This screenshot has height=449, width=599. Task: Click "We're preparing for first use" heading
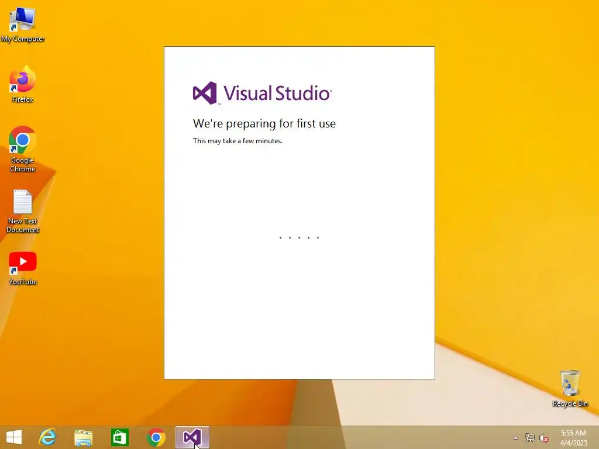click(264, 124)
